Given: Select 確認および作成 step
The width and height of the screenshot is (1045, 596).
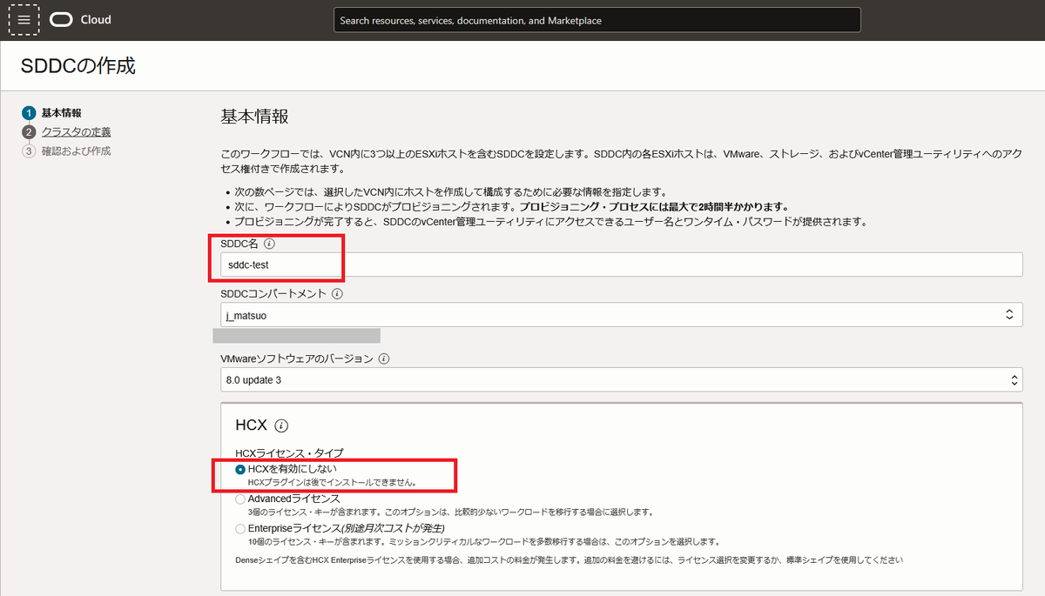Looking at the screenshot, I should 76,151.
